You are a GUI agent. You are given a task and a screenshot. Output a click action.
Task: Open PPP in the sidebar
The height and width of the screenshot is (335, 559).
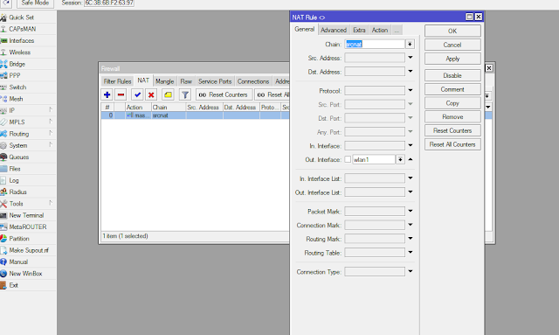point(15,76)
